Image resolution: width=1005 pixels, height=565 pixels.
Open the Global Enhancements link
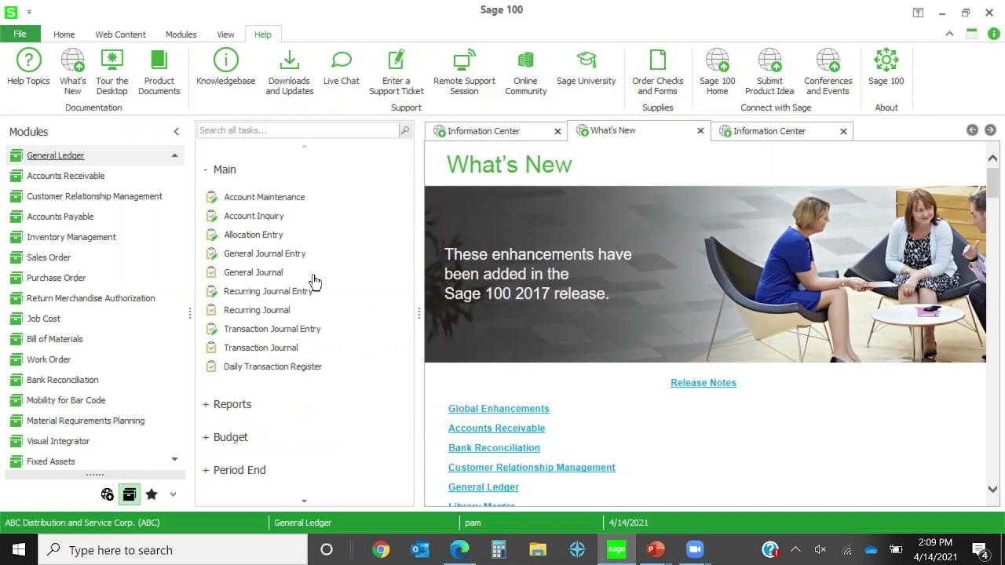(499, 409)
